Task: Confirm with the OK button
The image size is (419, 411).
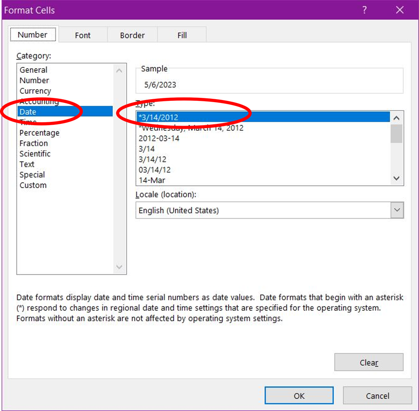Action: tap(299, 396)
